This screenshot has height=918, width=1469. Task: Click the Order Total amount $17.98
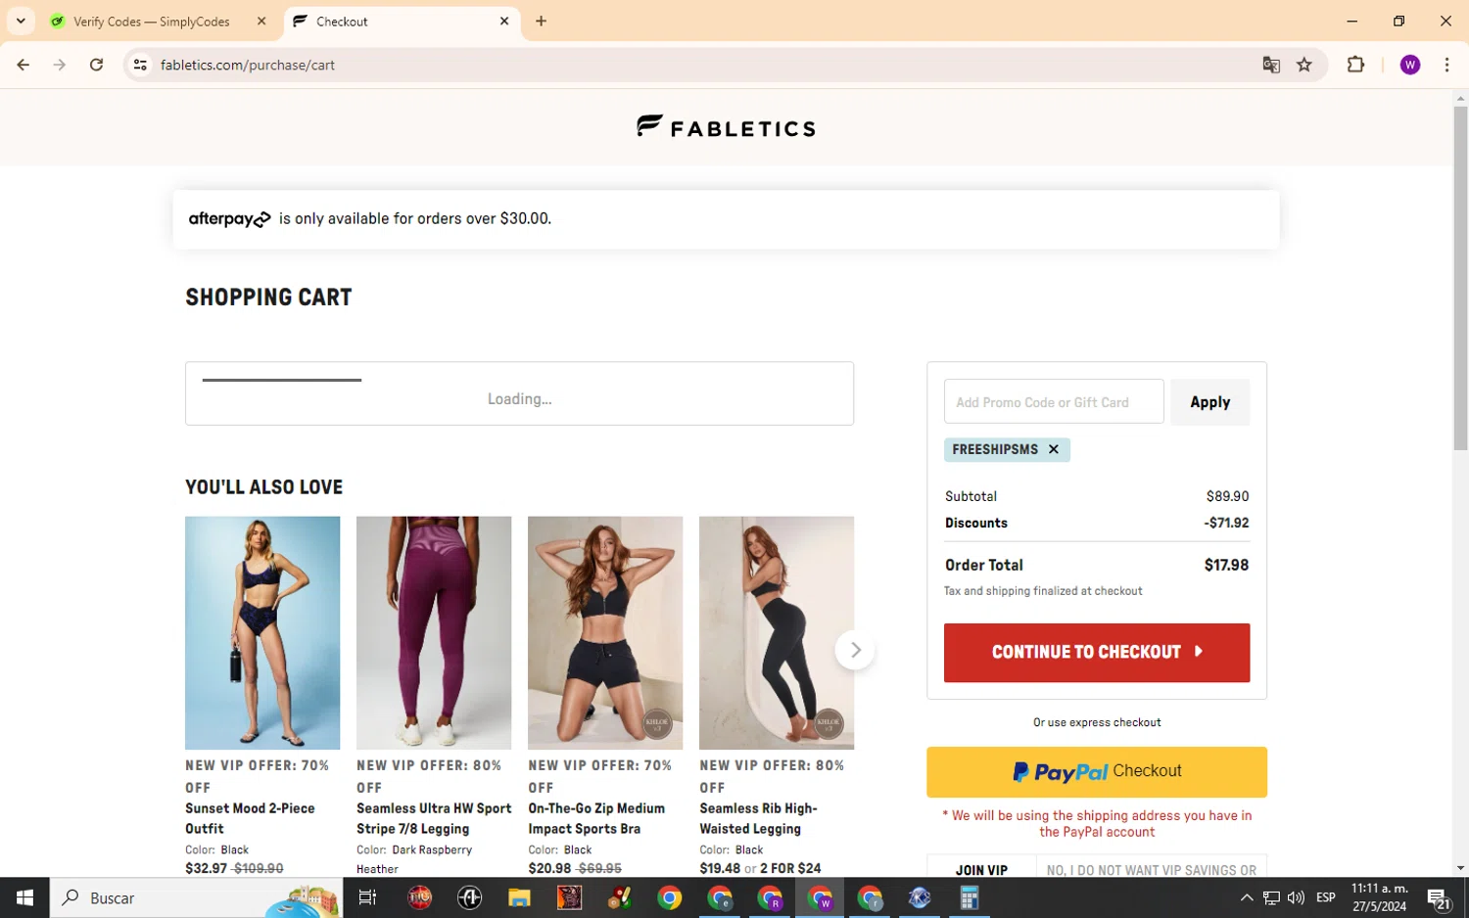coord(1226,565)
